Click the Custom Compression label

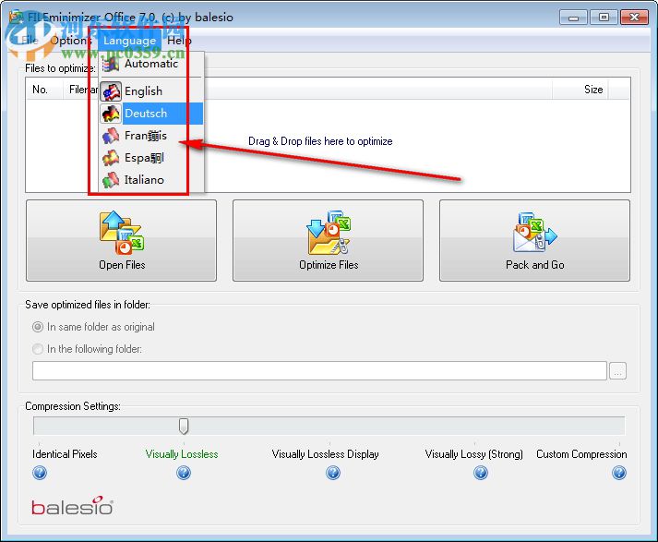tap(581, 454)
